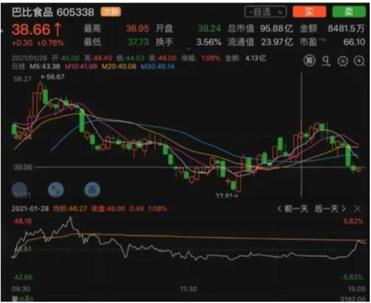Click the drawing tool icon beside 筹
The width and height of the screenshot is (371, 303).
[x=326, y=61]
